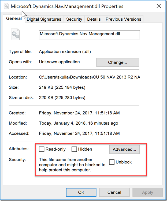Screen dimensions: 167x201
Task: View the Previous Versions tab
Action: pyautogui.click(x=123, y=19)
